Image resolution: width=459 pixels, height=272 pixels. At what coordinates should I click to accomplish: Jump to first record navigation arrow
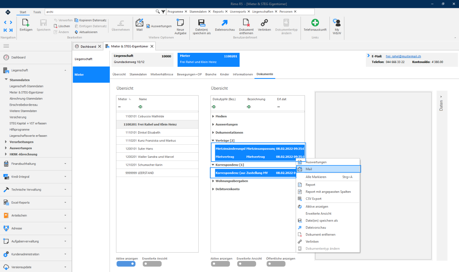tap(5, 30)
